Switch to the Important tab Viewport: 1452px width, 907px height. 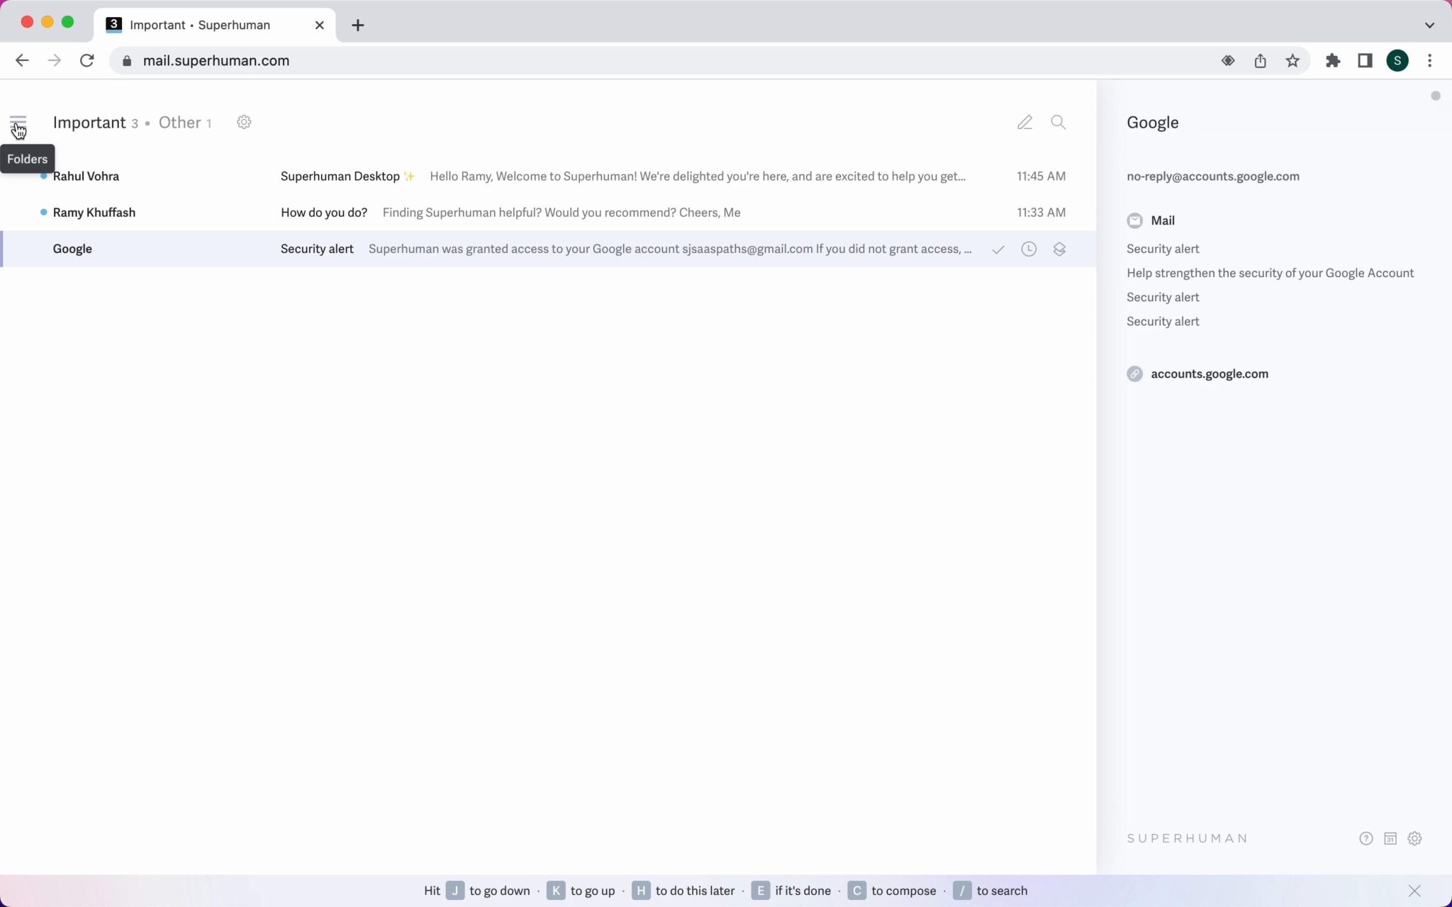[90, 122]
